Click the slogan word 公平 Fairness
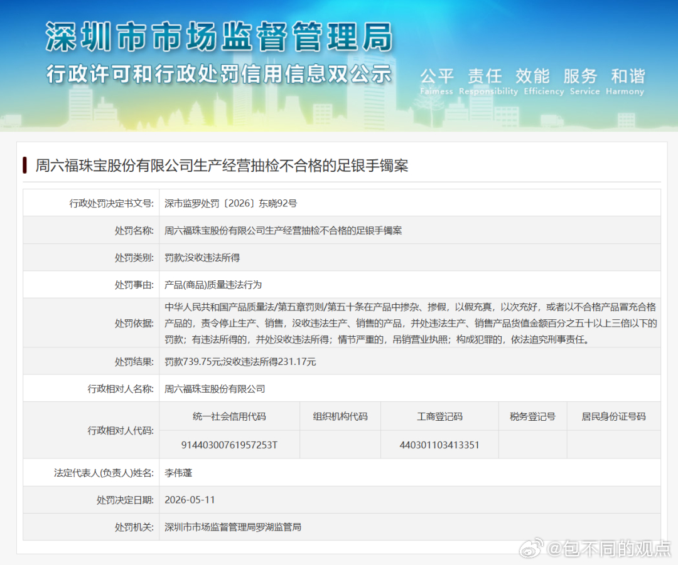Image resolution: width=678 pixels, height=565 pixels. point(437,82)
